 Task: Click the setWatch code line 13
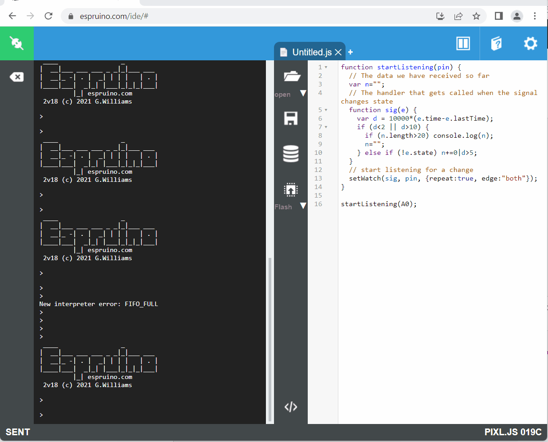point(443,178)
